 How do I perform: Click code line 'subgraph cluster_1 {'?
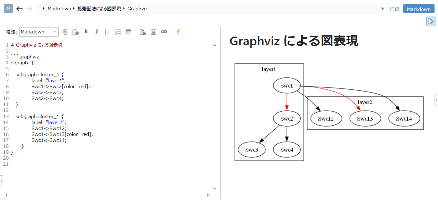tap(39, 116)
